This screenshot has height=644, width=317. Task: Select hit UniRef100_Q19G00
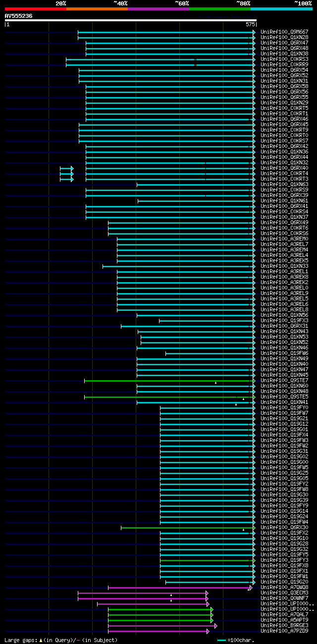284,462
